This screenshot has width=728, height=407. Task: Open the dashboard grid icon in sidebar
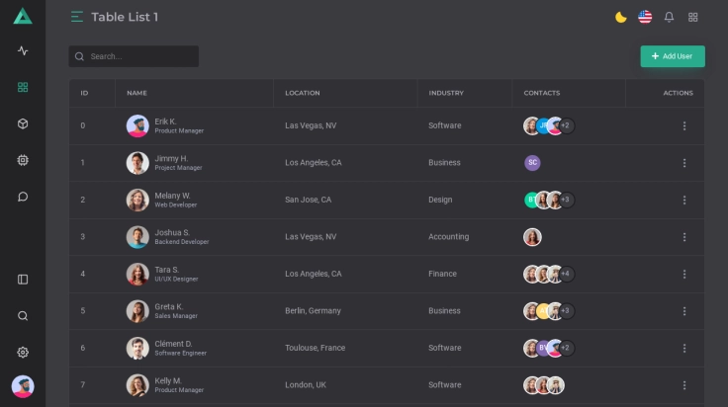click(x=23, y=87)
